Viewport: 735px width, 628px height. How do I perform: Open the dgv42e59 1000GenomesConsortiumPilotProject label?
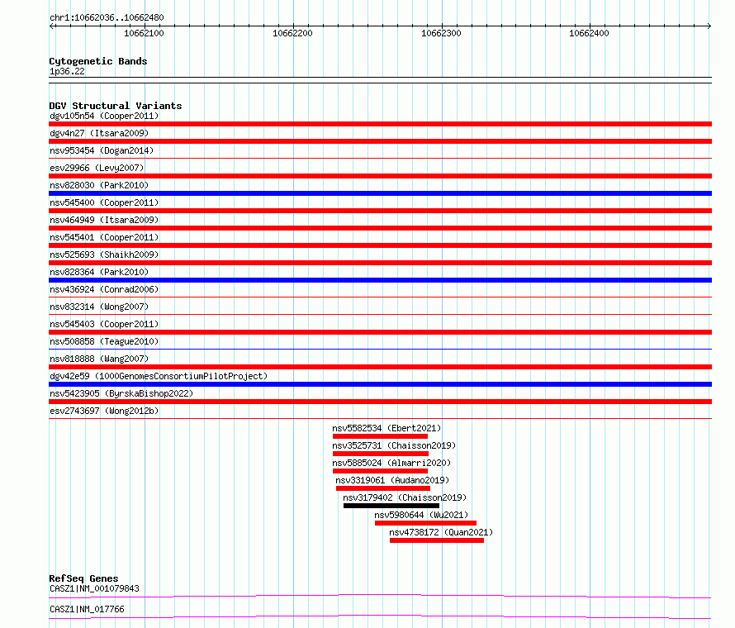click(159, 376)
